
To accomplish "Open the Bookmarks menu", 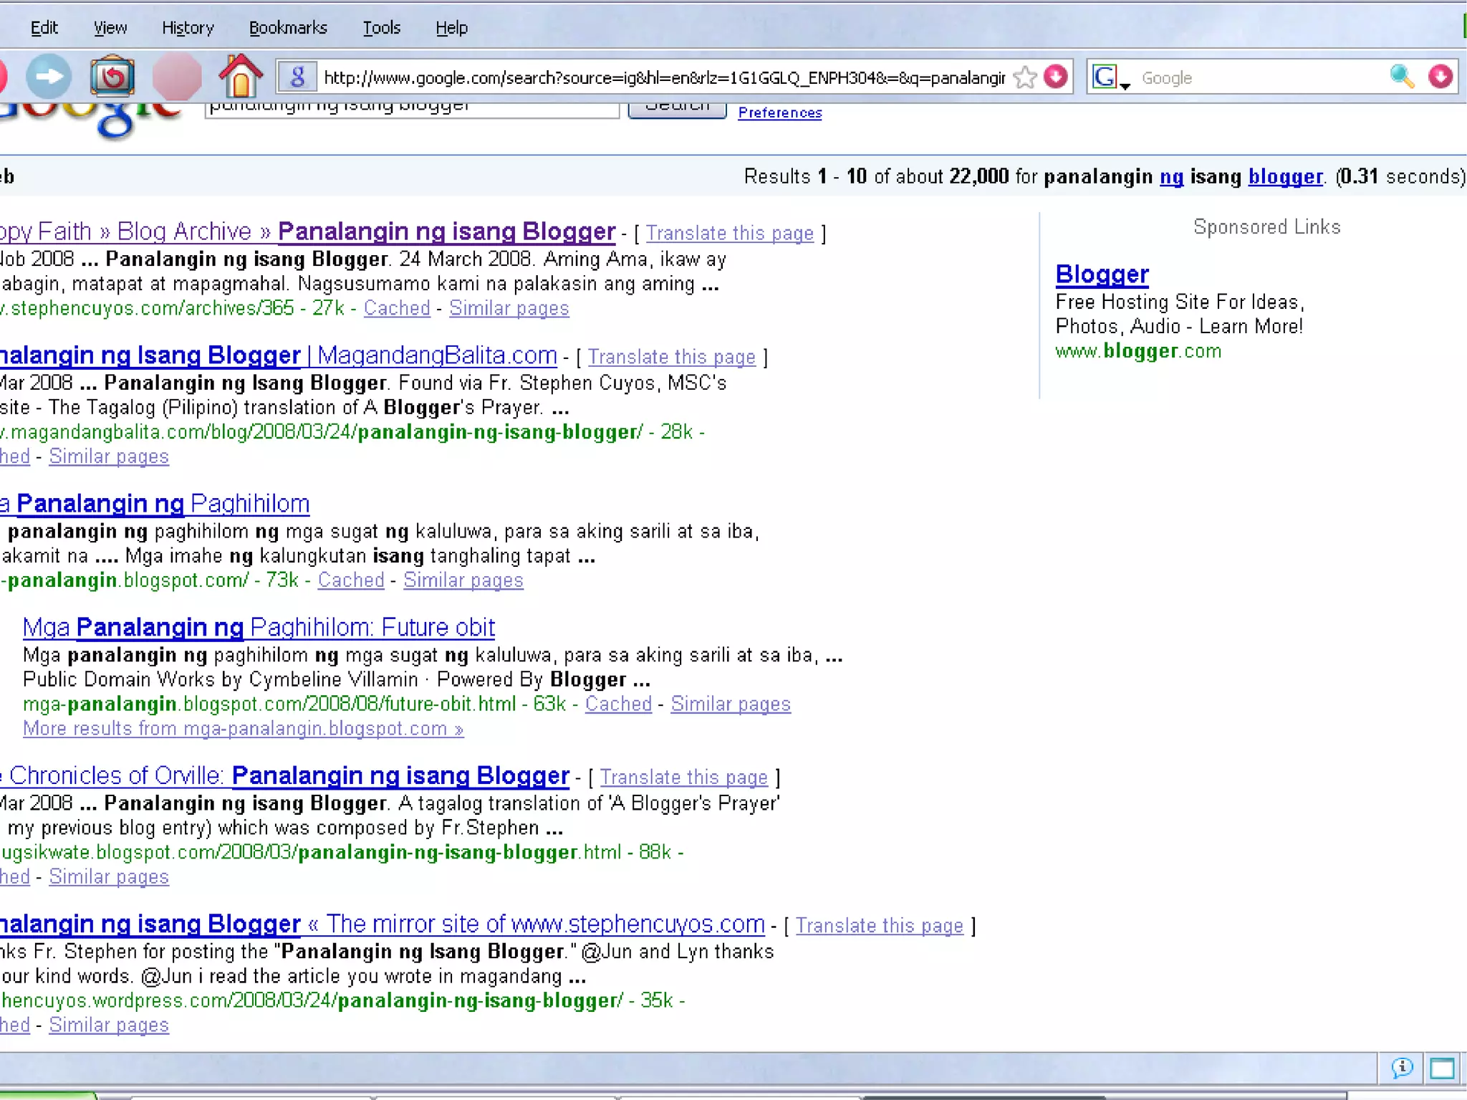I will [x=288, y=28].
